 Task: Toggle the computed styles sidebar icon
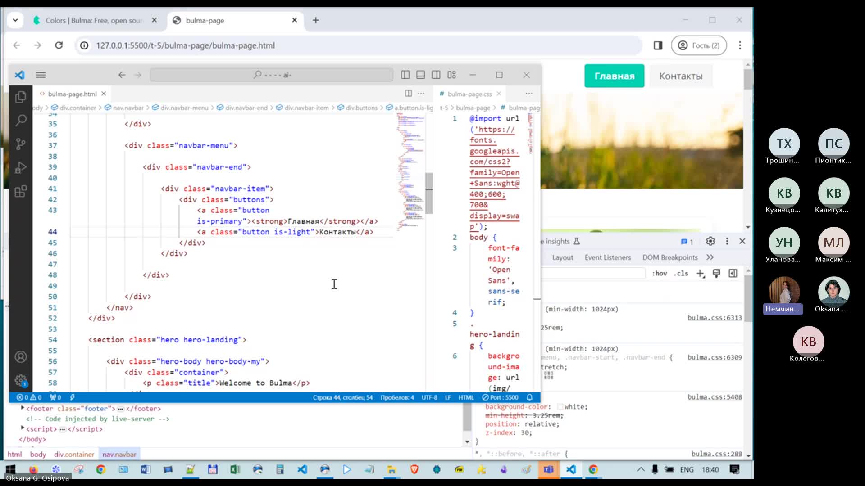[x=733, y=273]
